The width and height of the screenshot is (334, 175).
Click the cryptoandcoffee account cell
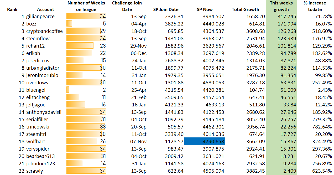(x=44, y=31)
